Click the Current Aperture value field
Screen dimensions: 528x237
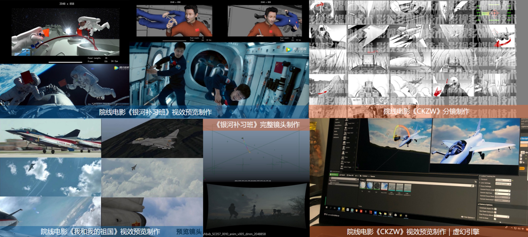[503, 194]
